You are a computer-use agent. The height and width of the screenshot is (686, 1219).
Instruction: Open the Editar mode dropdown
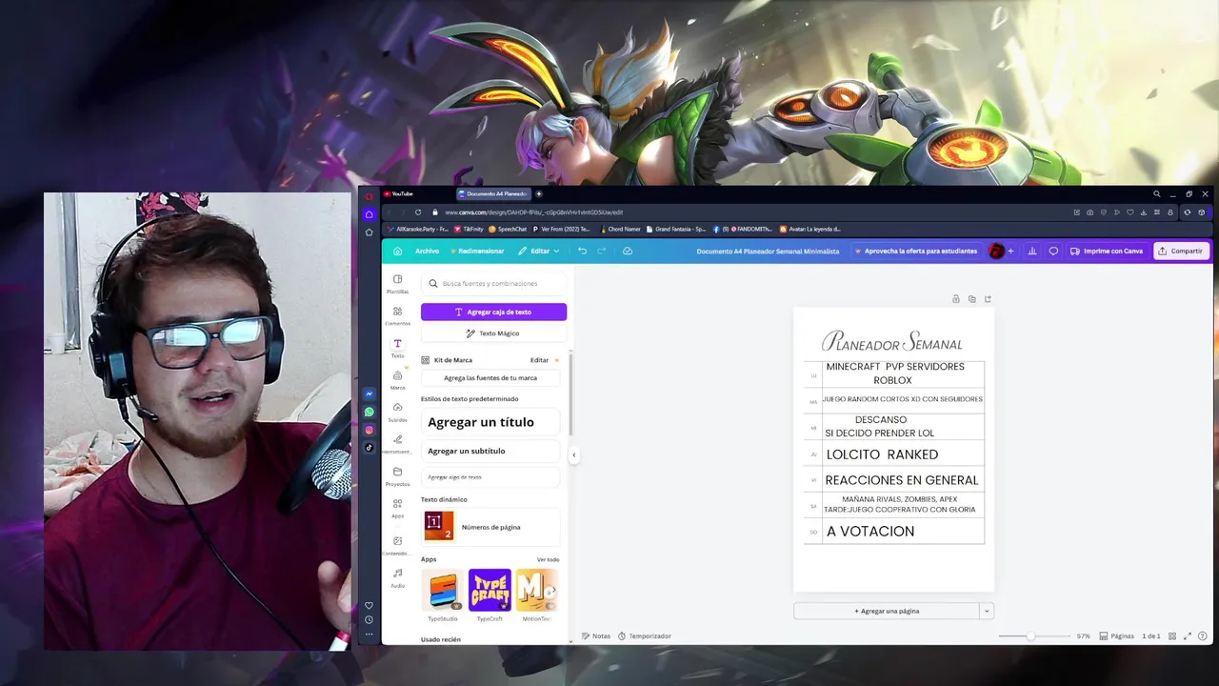coord(538,251)
